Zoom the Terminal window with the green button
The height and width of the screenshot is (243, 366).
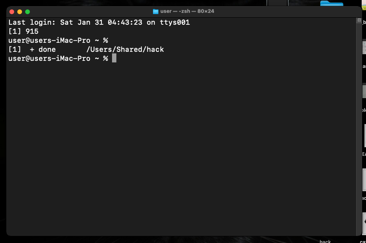(x=28, y=12)
